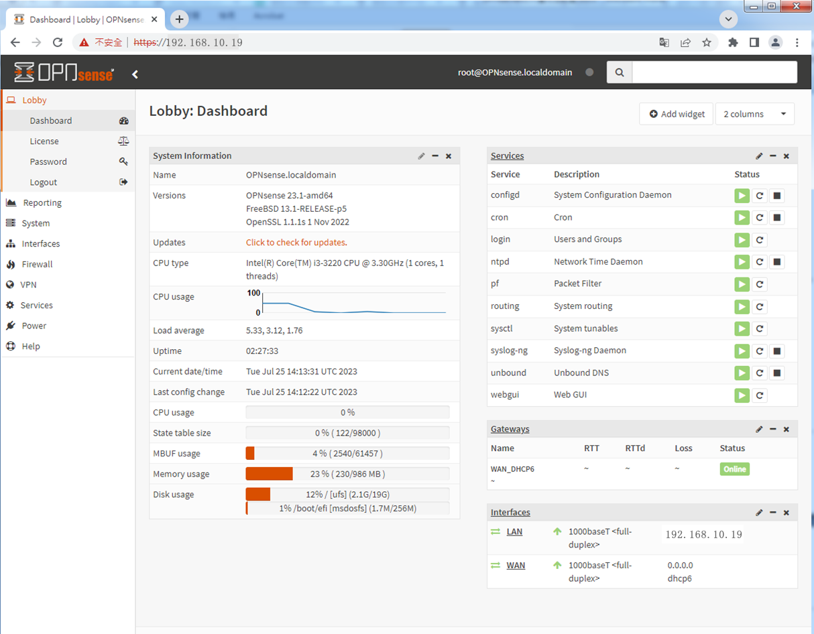Viewport: 814px width, 634px height.
Task: Stop the cron service
Action: pos(777,218)
